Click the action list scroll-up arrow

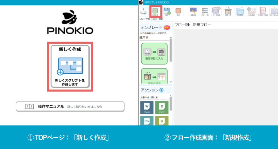point(171,96)
